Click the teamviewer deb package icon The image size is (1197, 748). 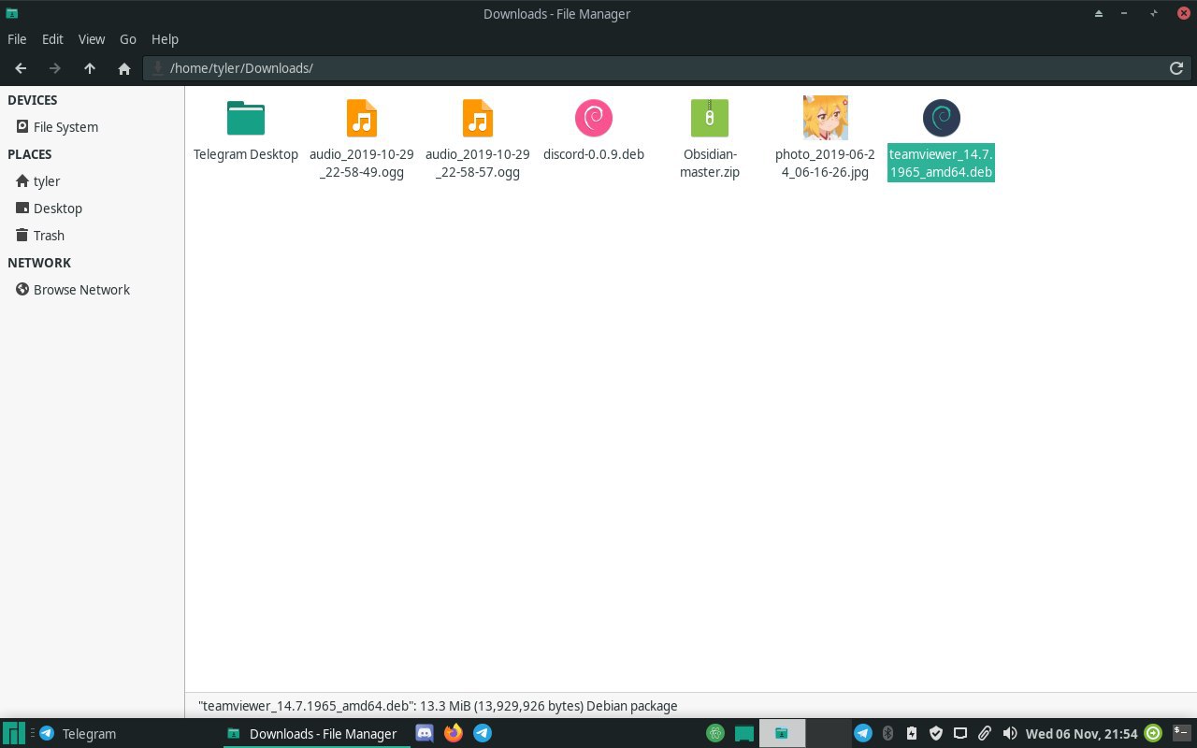[x=942, y=119]
